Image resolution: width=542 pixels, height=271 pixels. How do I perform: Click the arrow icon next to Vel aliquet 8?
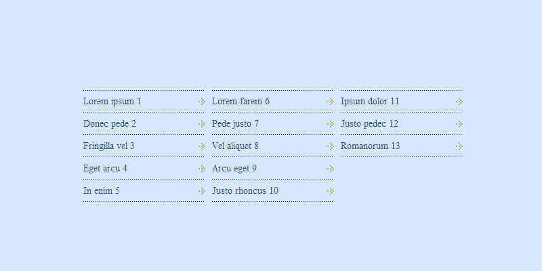330,146
